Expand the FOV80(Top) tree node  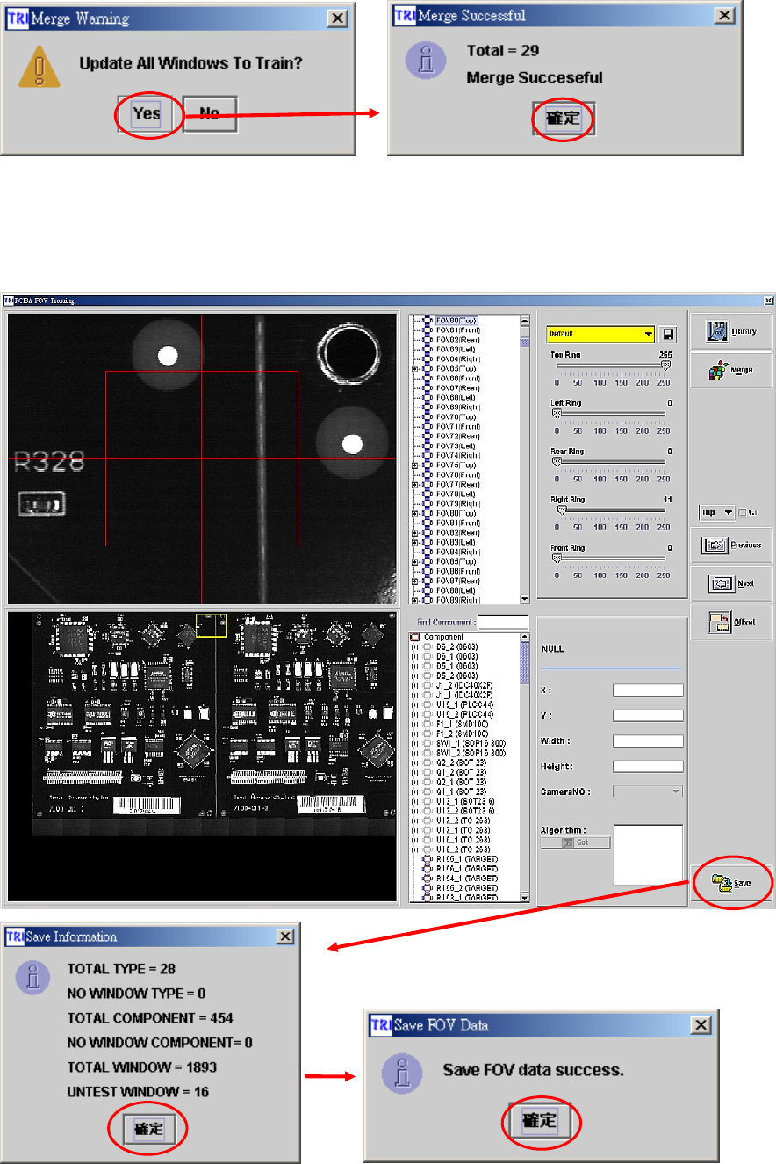pos(414,513)
